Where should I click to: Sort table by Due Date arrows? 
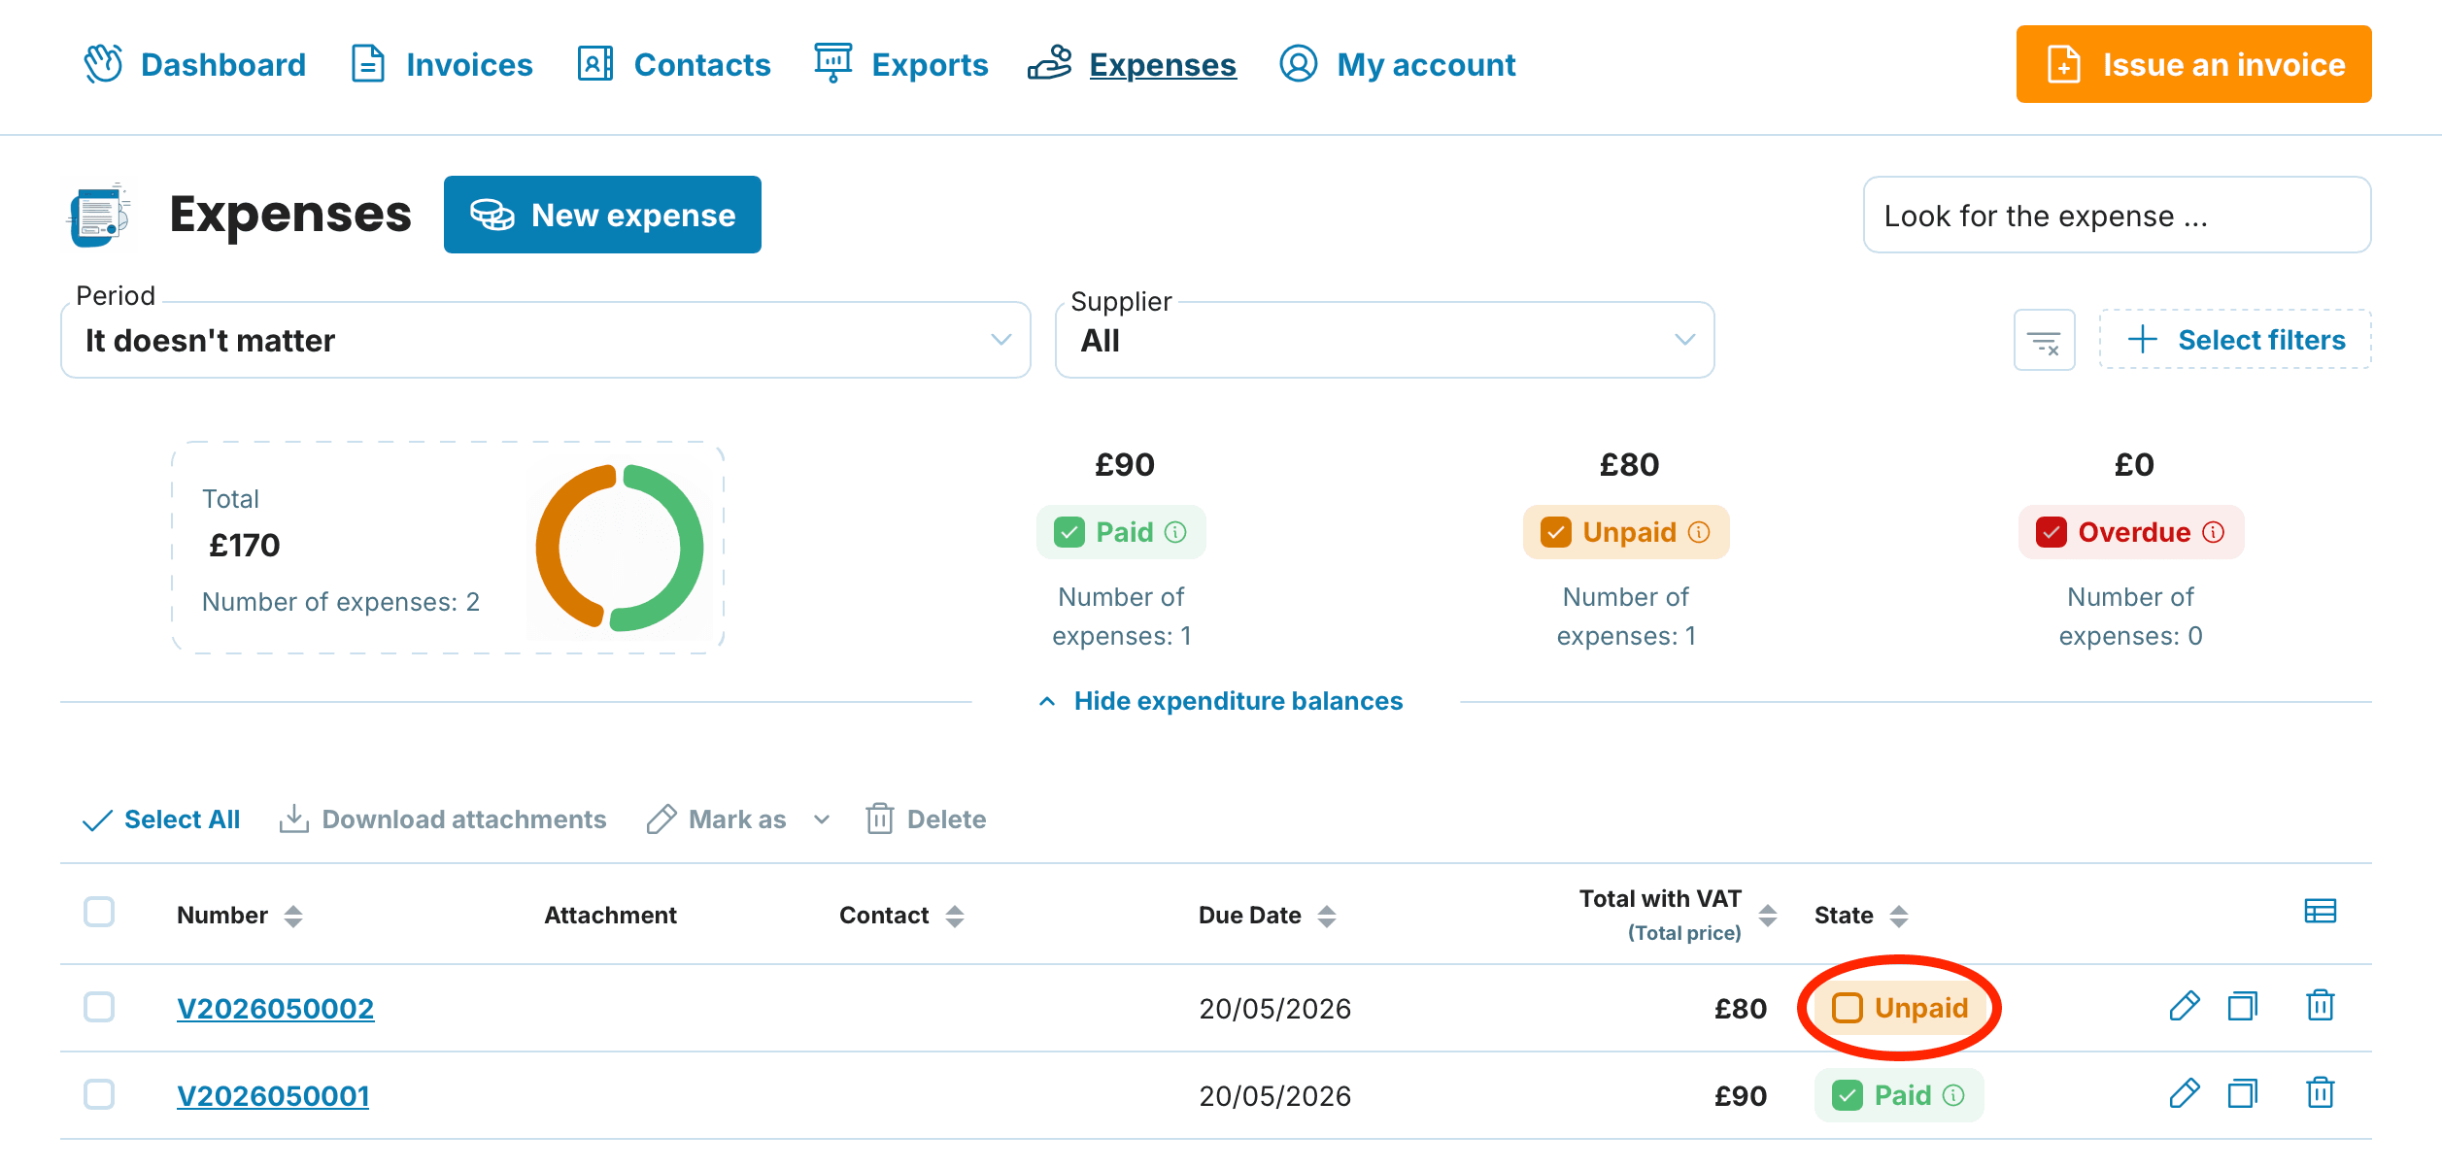tap(1327, 916)
